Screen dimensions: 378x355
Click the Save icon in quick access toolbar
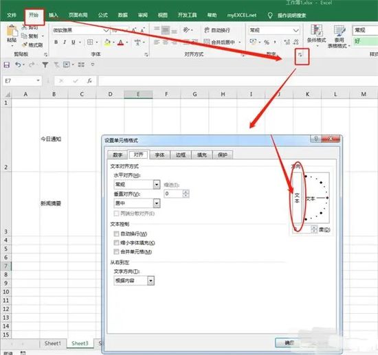click(x=6, y=65)
